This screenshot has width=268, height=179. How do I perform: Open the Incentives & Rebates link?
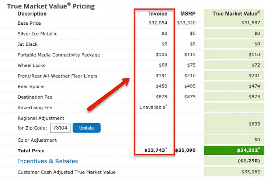pos(48,161)
